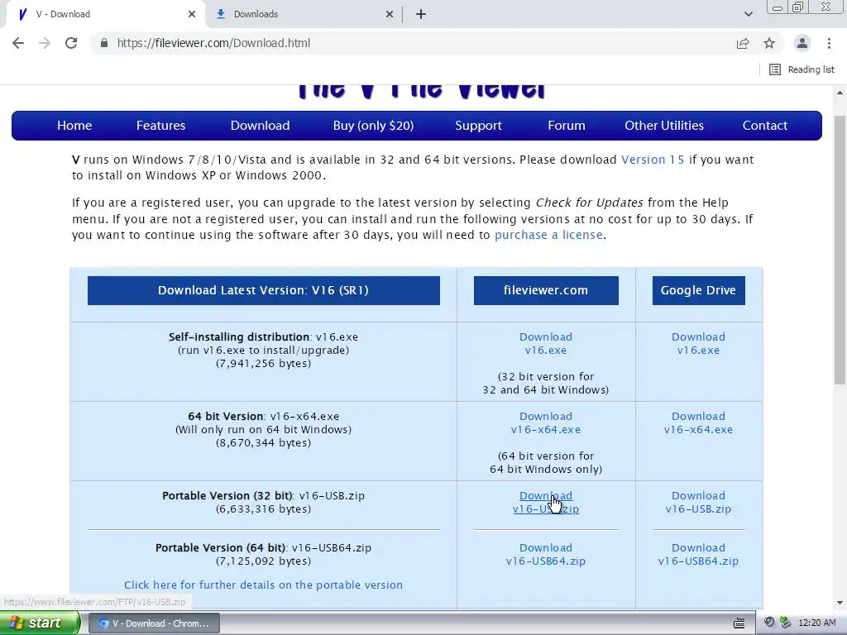Close the Downloads tab
This screenshot has width=847, height=635.
[390, 14]
